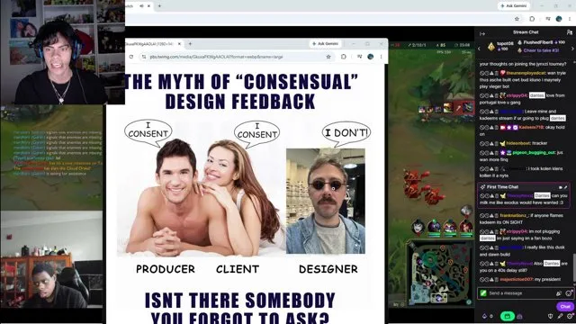Viewport: 576px width, 324px height.
Task: Open new tab in front image browser window
Action: click(x=190, y=44)
